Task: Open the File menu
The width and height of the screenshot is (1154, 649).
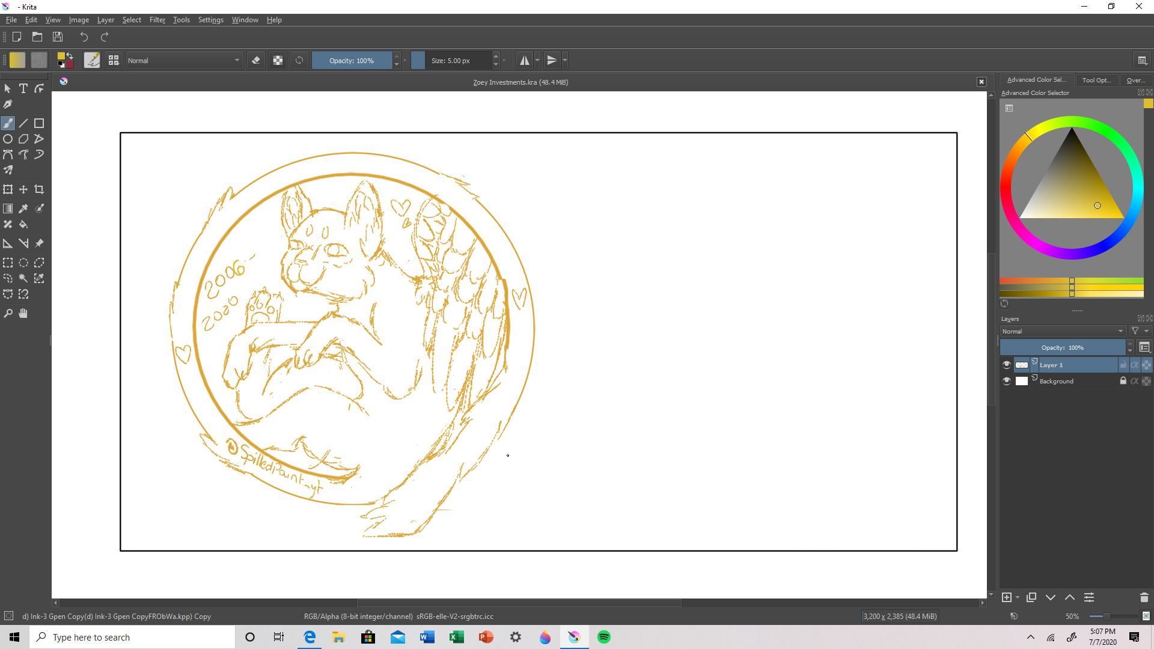Action: pyautogui.click(x=11, y=20)
